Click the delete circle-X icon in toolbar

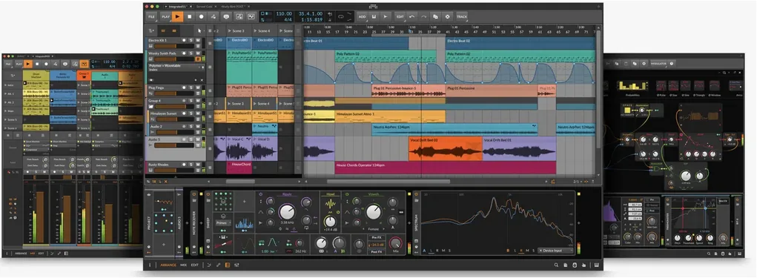click(448, 16)
